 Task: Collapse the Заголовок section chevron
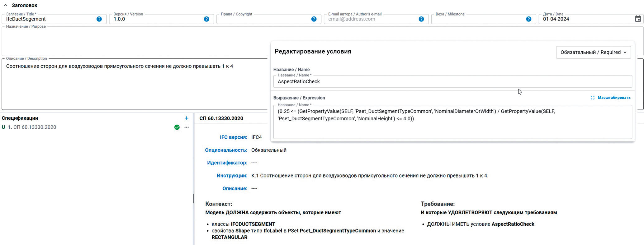(5, 5)
